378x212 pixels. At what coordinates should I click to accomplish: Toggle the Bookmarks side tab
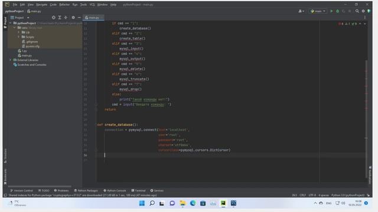(x=5, y=177)
